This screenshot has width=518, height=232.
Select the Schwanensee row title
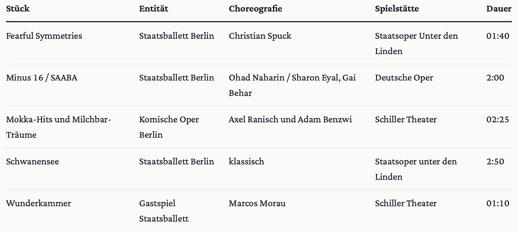pyautogui.click(x=32, y=162)
